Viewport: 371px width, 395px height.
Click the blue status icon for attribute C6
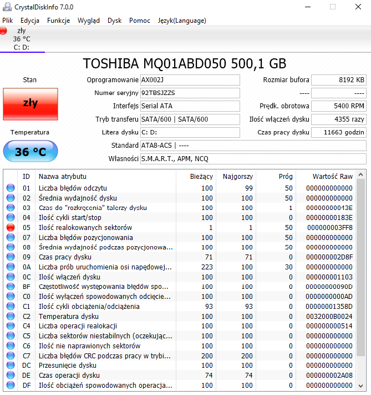[x=11, y=346]
